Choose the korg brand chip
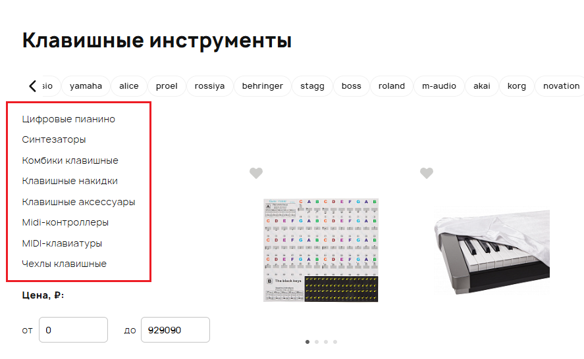This screenshot has width=584, height=359. coord(517,86)
